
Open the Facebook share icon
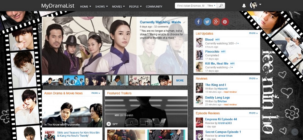coord(198,21)
